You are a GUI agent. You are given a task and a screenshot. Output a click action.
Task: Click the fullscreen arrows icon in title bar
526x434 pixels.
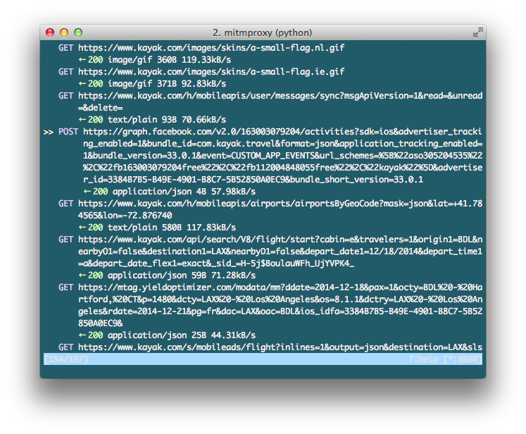coord(477,32)
